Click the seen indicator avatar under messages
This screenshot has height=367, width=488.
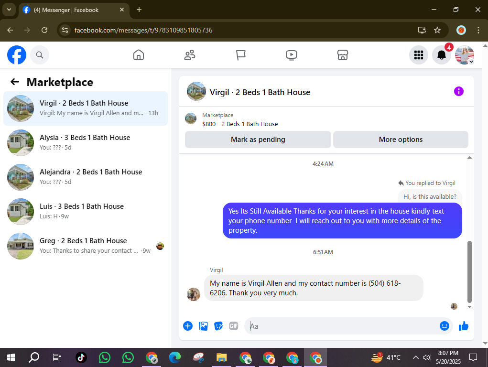coord(454,306)
